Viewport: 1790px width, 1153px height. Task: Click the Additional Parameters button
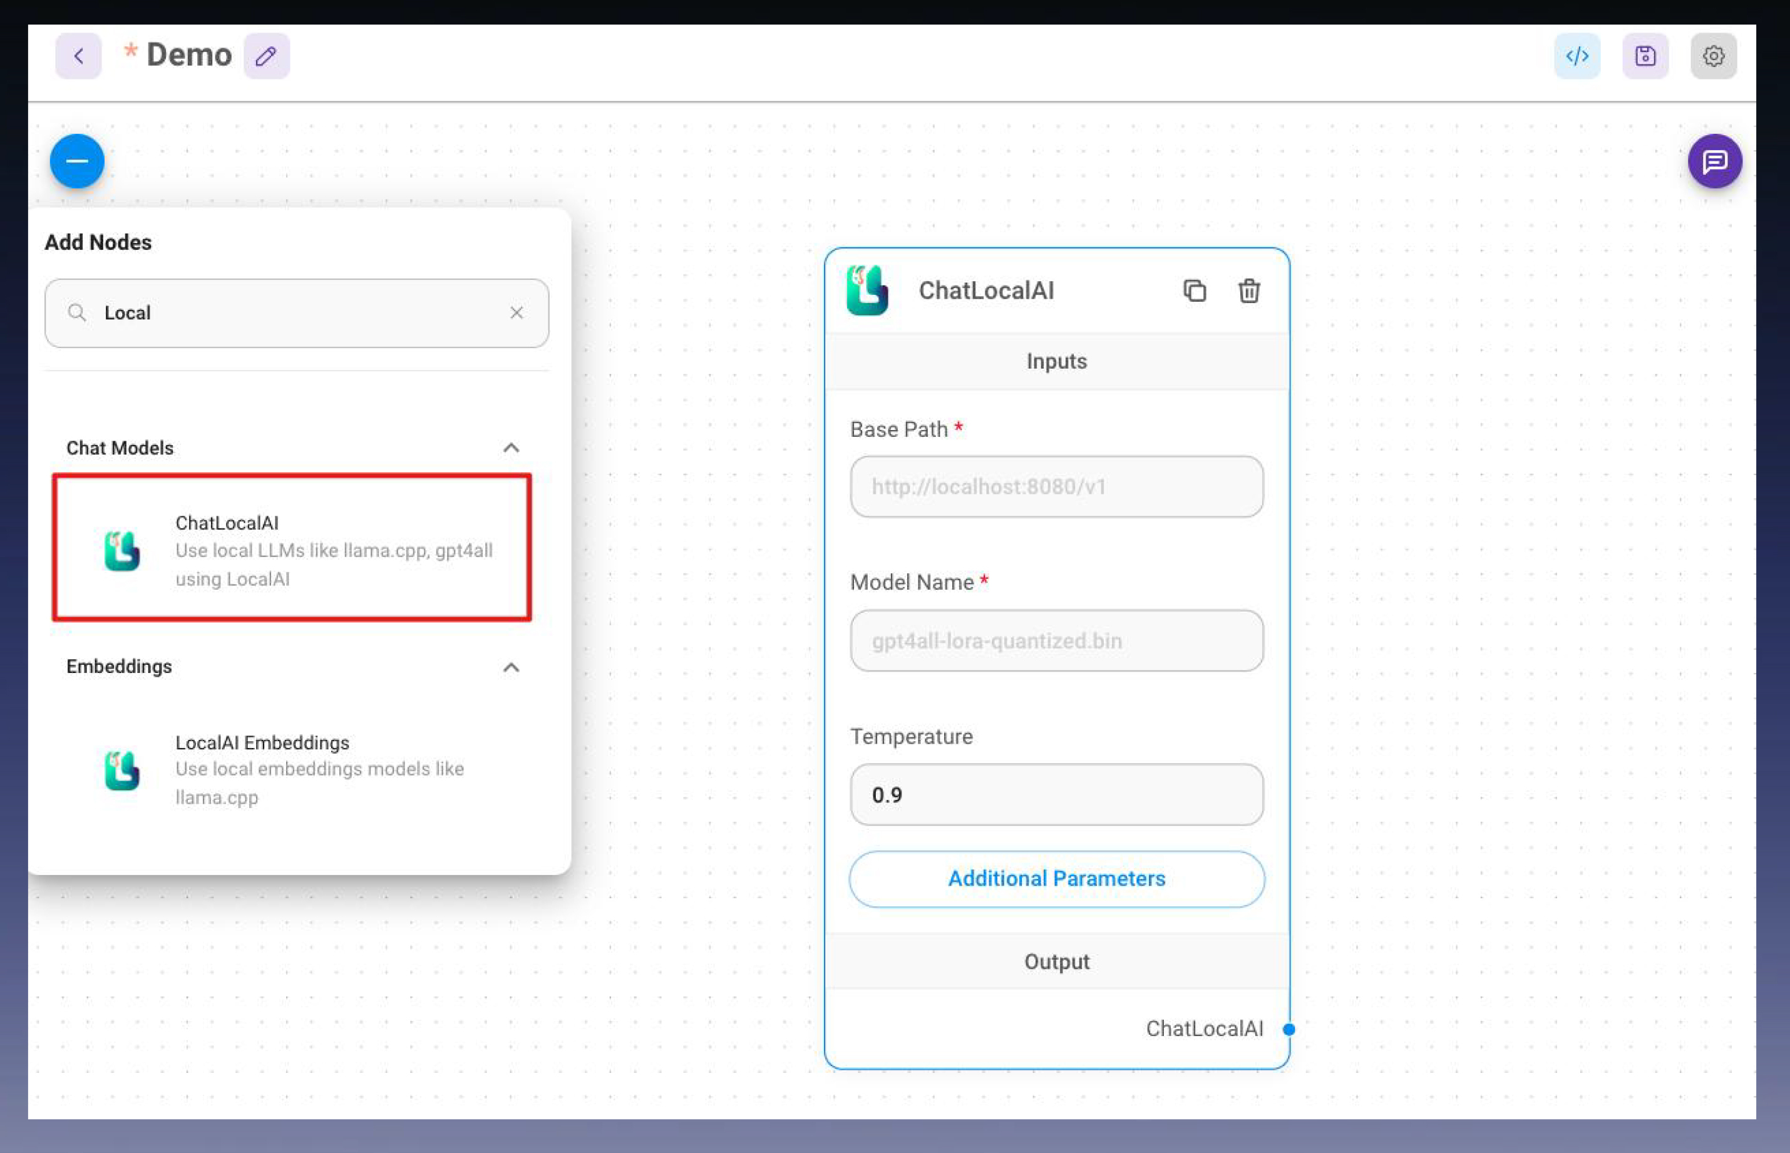pos(1056,878)
